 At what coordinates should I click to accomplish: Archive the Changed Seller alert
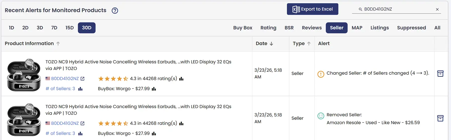point(440,73)
